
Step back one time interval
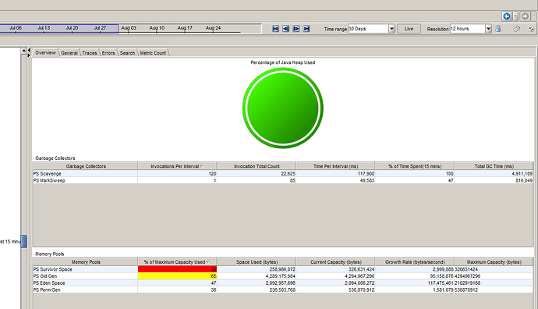click(286, 29)
